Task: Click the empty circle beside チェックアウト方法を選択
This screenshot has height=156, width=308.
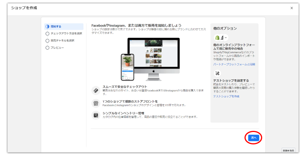Action: point(47,33)
